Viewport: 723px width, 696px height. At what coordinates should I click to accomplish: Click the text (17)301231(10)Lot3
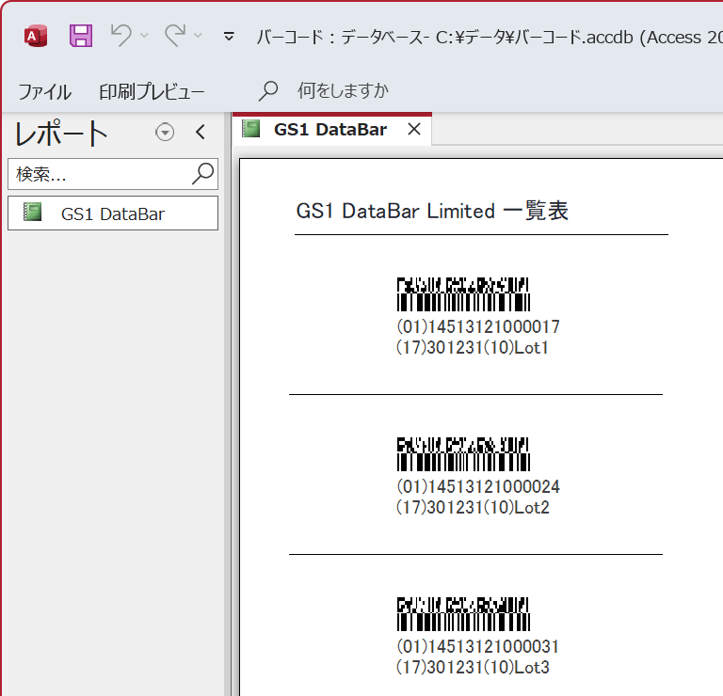pos(473,668)
